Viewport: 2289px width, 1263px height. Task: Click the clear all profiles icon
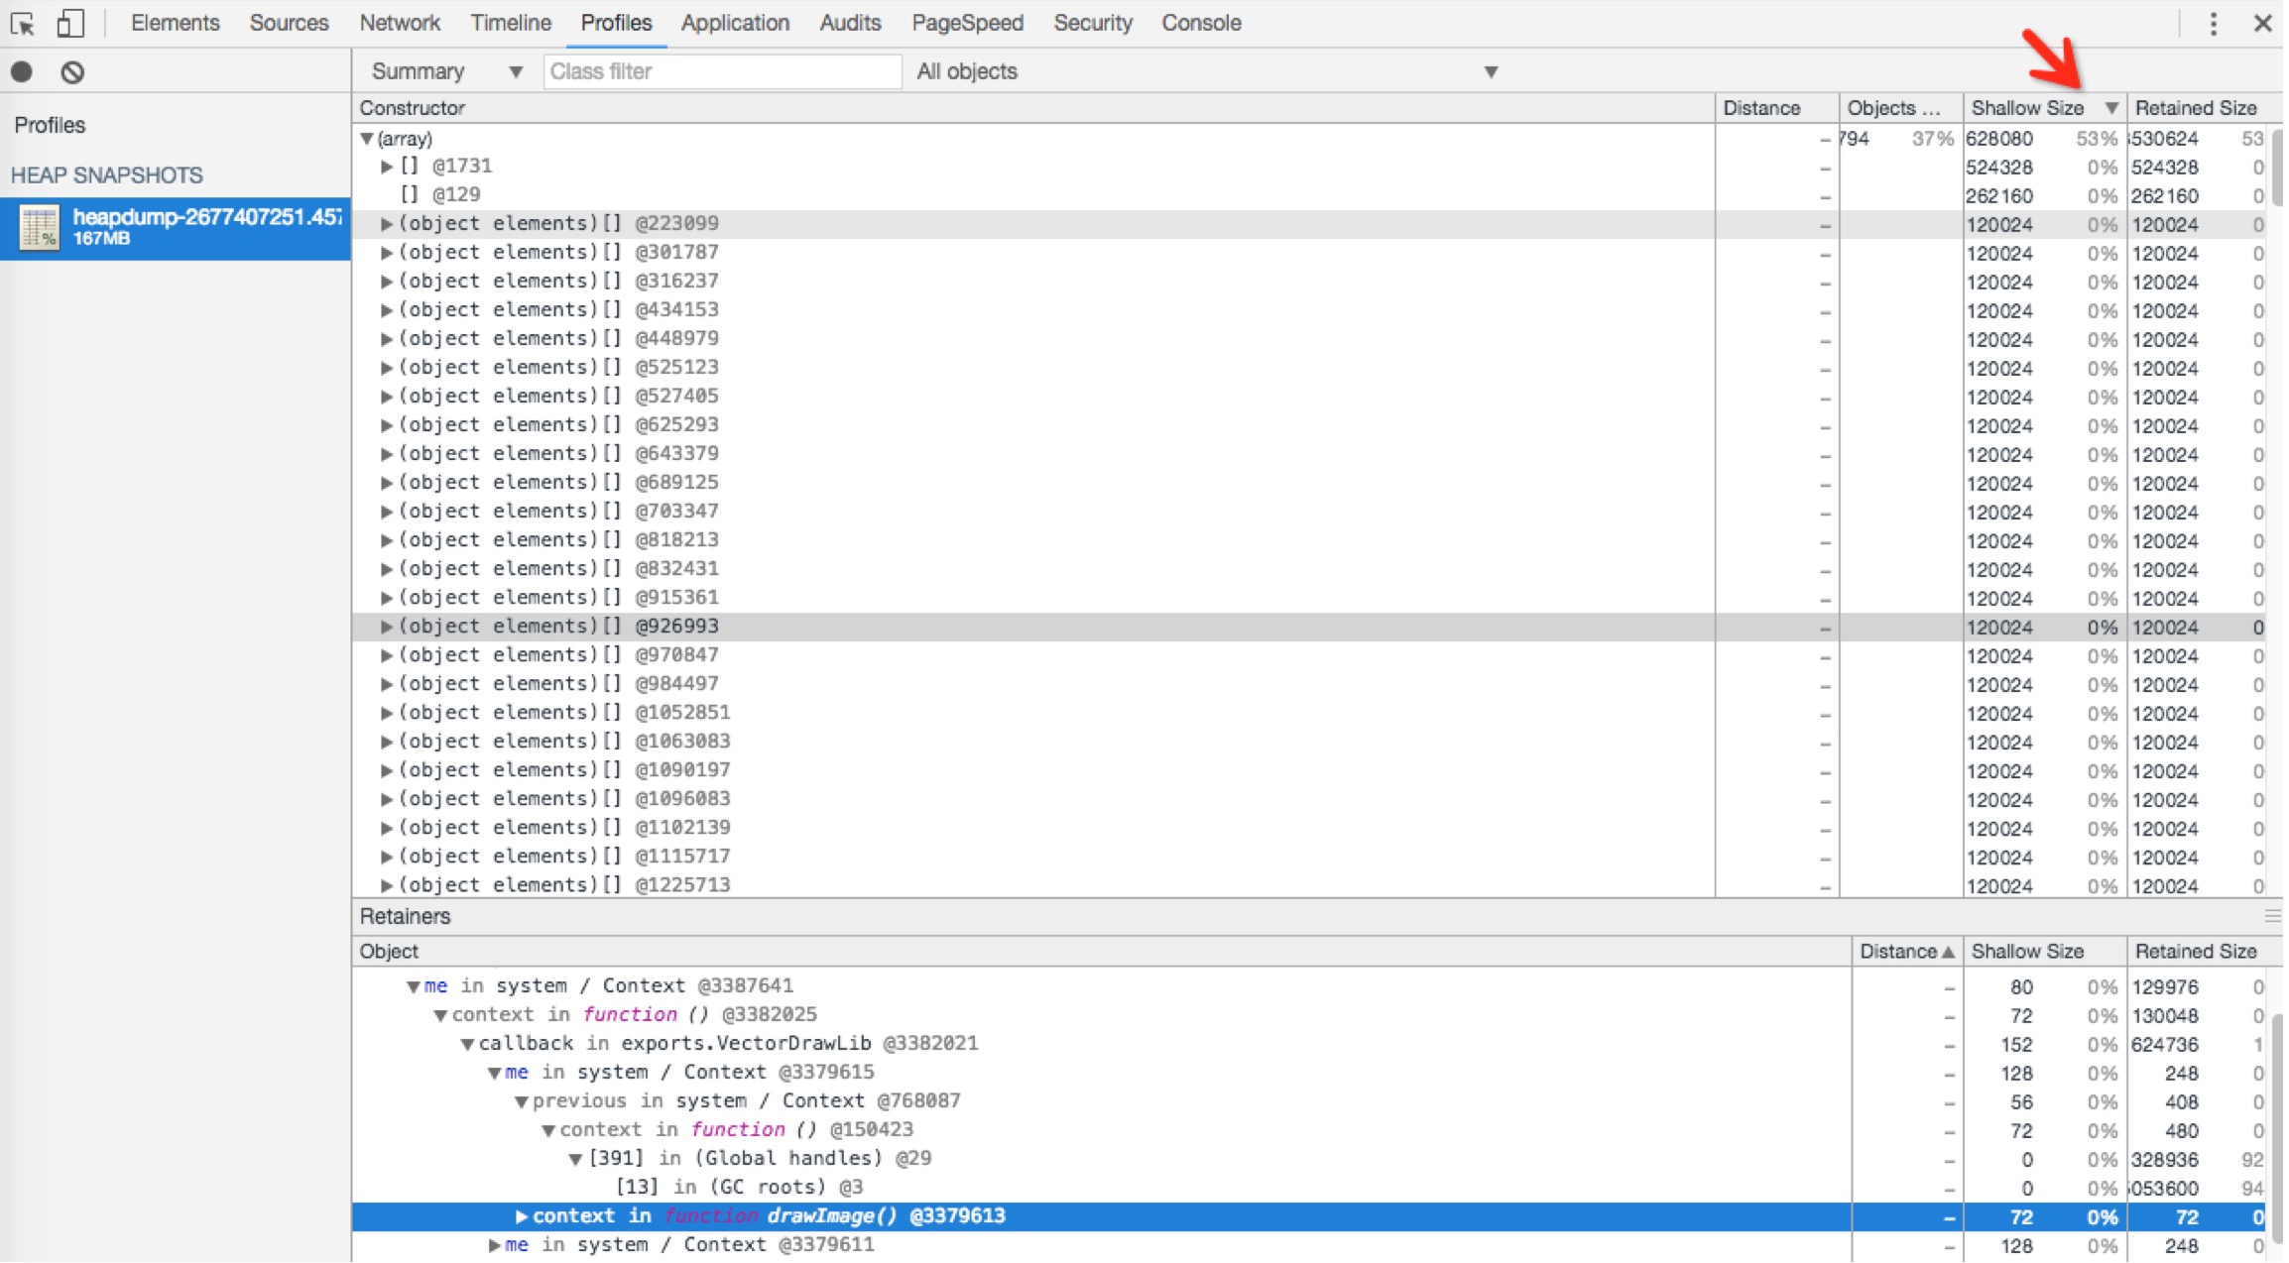72,71
